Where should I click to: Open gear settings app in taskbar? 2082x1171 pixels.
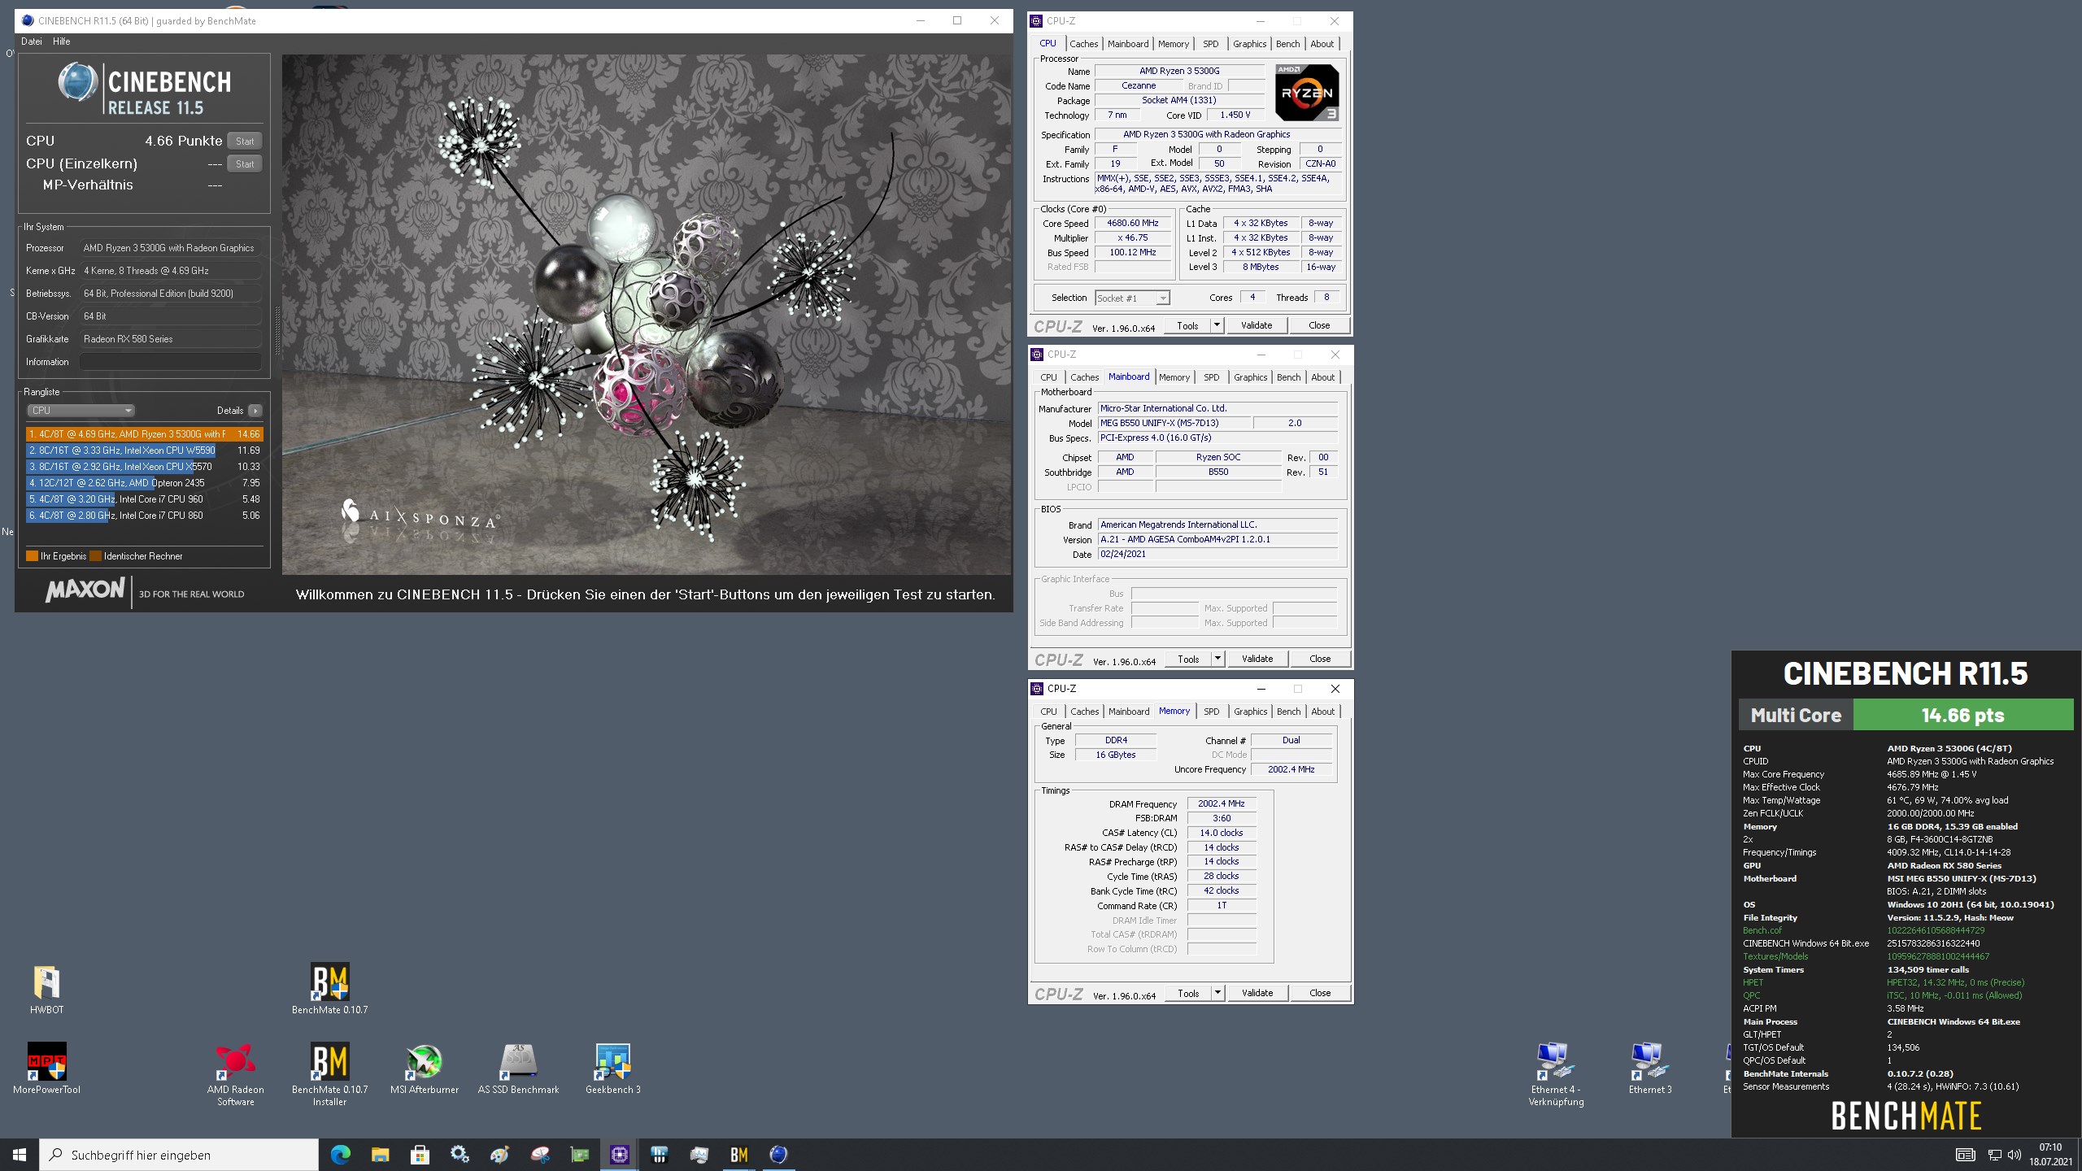pyautogui.click(x=460, y=1155)
